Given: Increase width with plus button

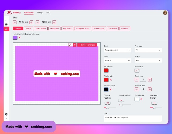Looking at the screenshot, I should coord(31,22).
